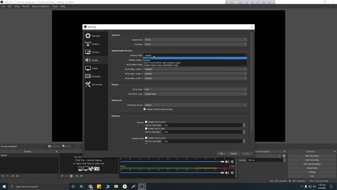Choose the highlighted option in the device list
This screenshot has height=190, width=337.
195,58
